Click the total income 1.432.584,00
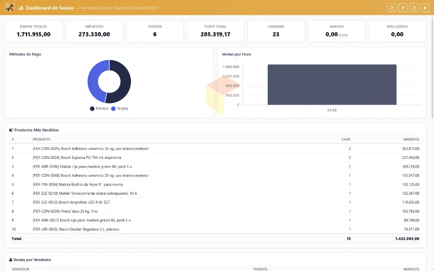Image resolution: width=434 pixels, height=271 pixels. 407,239
